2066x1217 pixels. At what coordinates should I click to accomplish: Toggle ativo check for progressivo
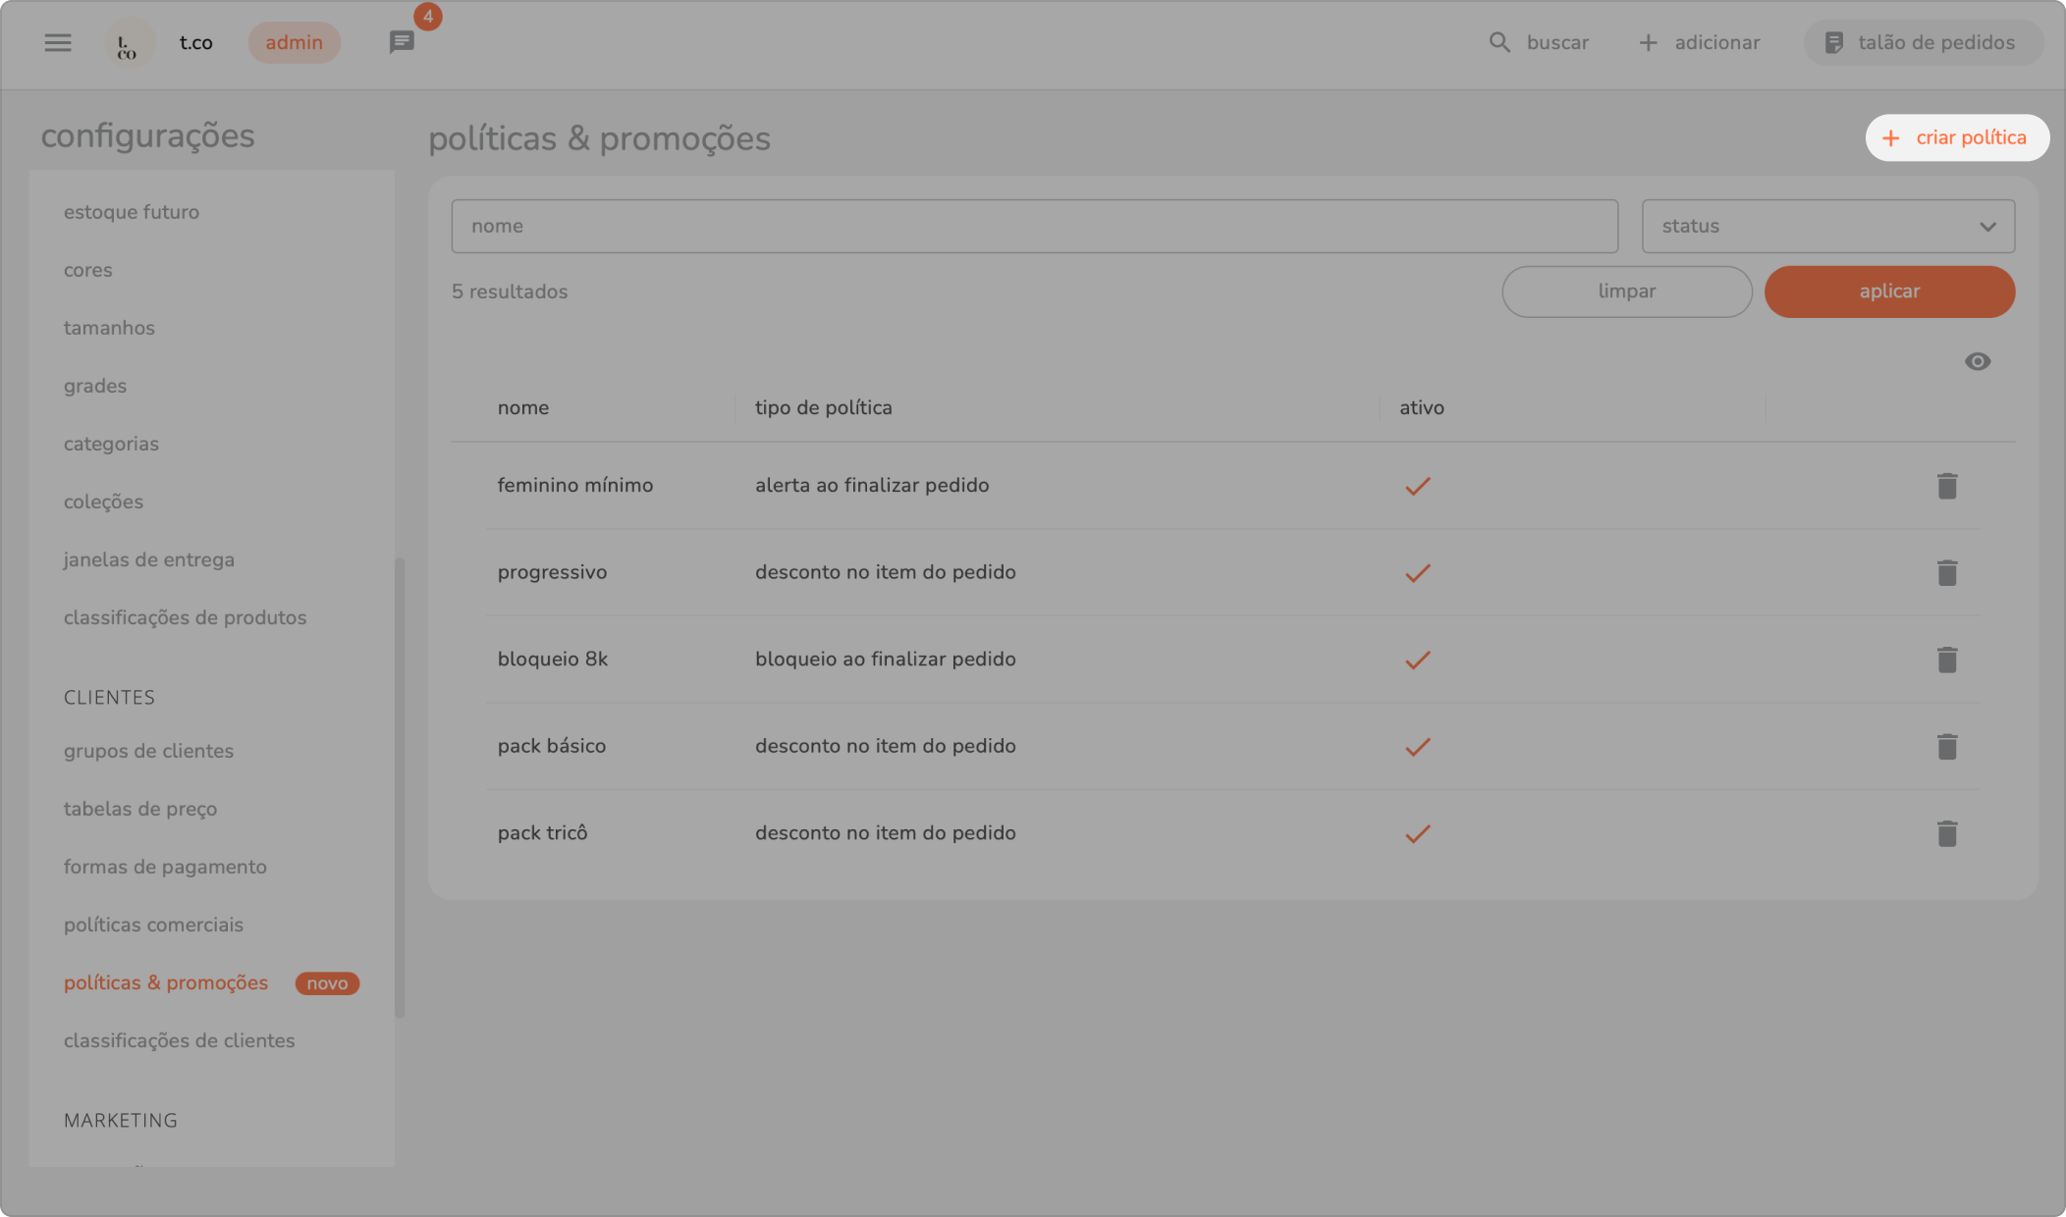[x=1417, y=572]
